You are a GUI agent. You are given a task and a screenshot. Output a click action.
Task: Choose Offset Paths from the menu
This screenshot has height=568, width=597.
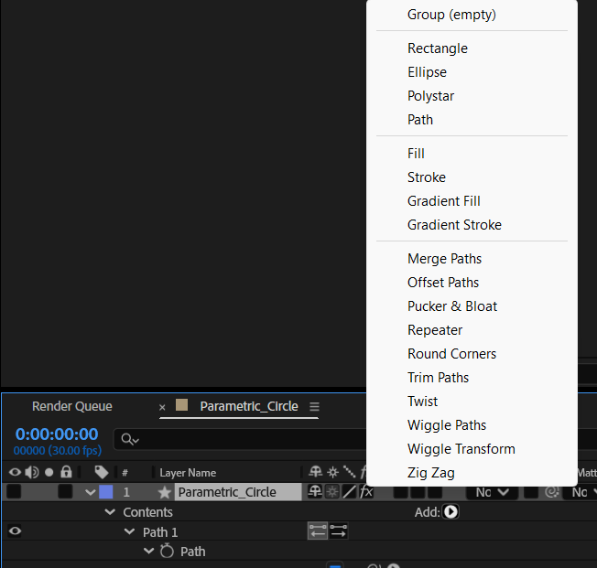click(x=443, y=283)
